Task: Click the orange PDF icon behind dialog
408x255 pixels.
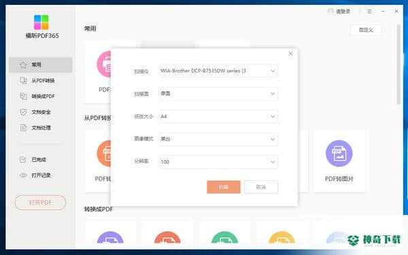Action: pyautogui.click(x=104, y=153)
